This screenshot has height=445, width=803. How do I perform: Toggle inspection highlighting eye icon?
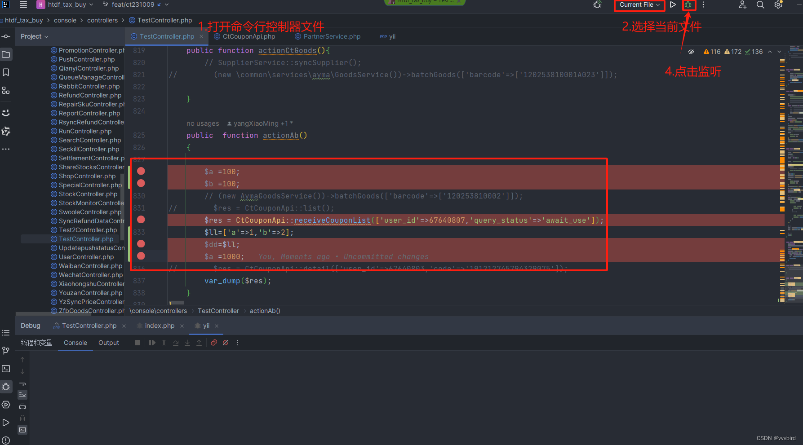(x=691, y=52)
